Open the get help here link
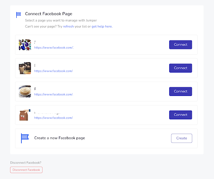The height and width of the screenshot is (179, 214). [x=102, y=26]
